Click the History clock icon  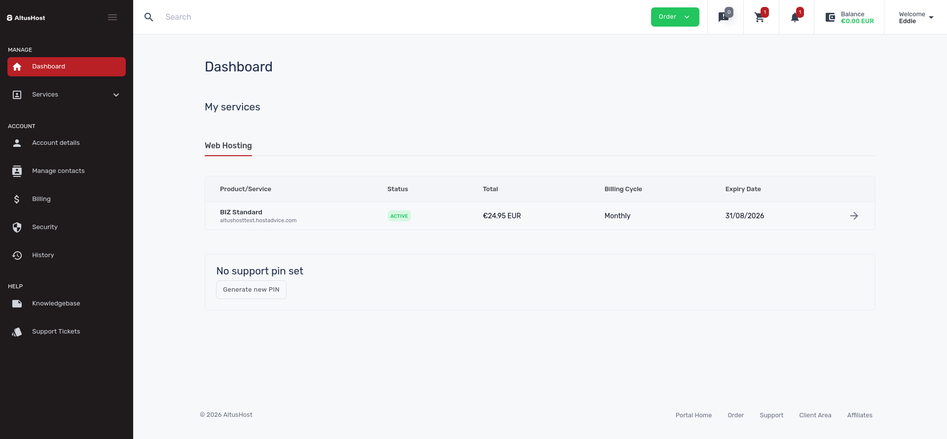[17, 255]
